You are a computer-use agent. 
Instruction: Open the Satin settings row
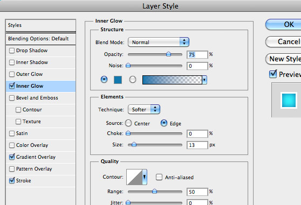[x=40, y=133]
